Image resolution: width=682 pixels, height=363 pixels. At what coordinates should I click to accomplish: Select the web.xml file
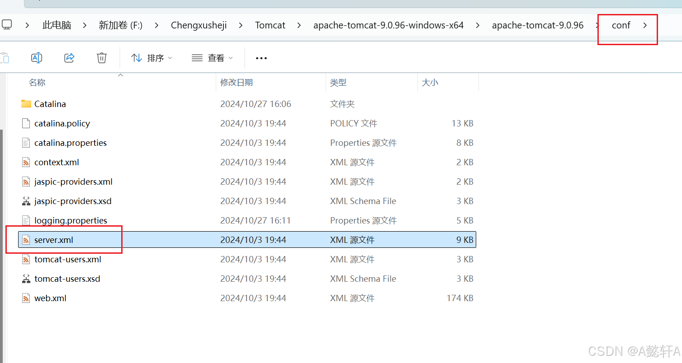click(50, 298)
